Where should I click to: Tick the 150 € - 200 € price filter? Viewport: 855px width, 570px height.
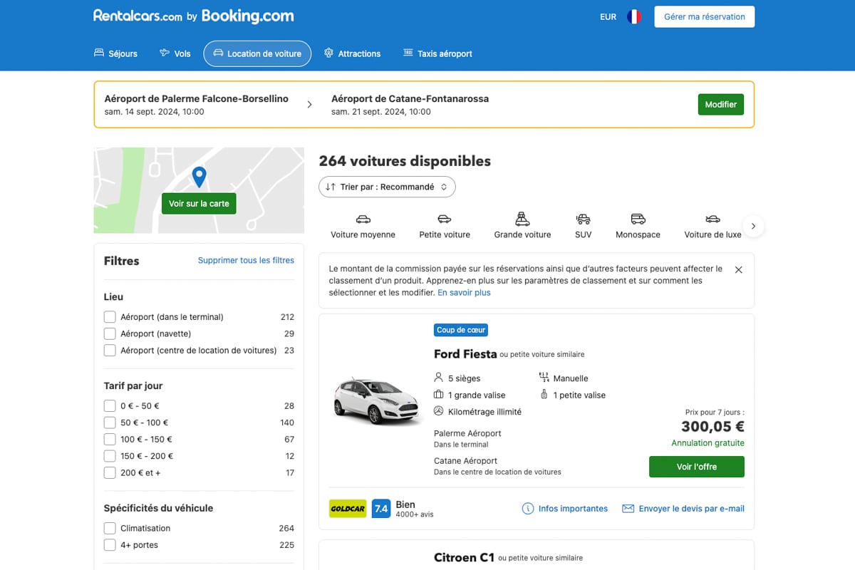110,456
